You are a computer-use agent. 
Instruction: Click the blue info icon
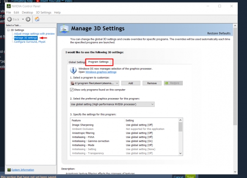(73, 70)
